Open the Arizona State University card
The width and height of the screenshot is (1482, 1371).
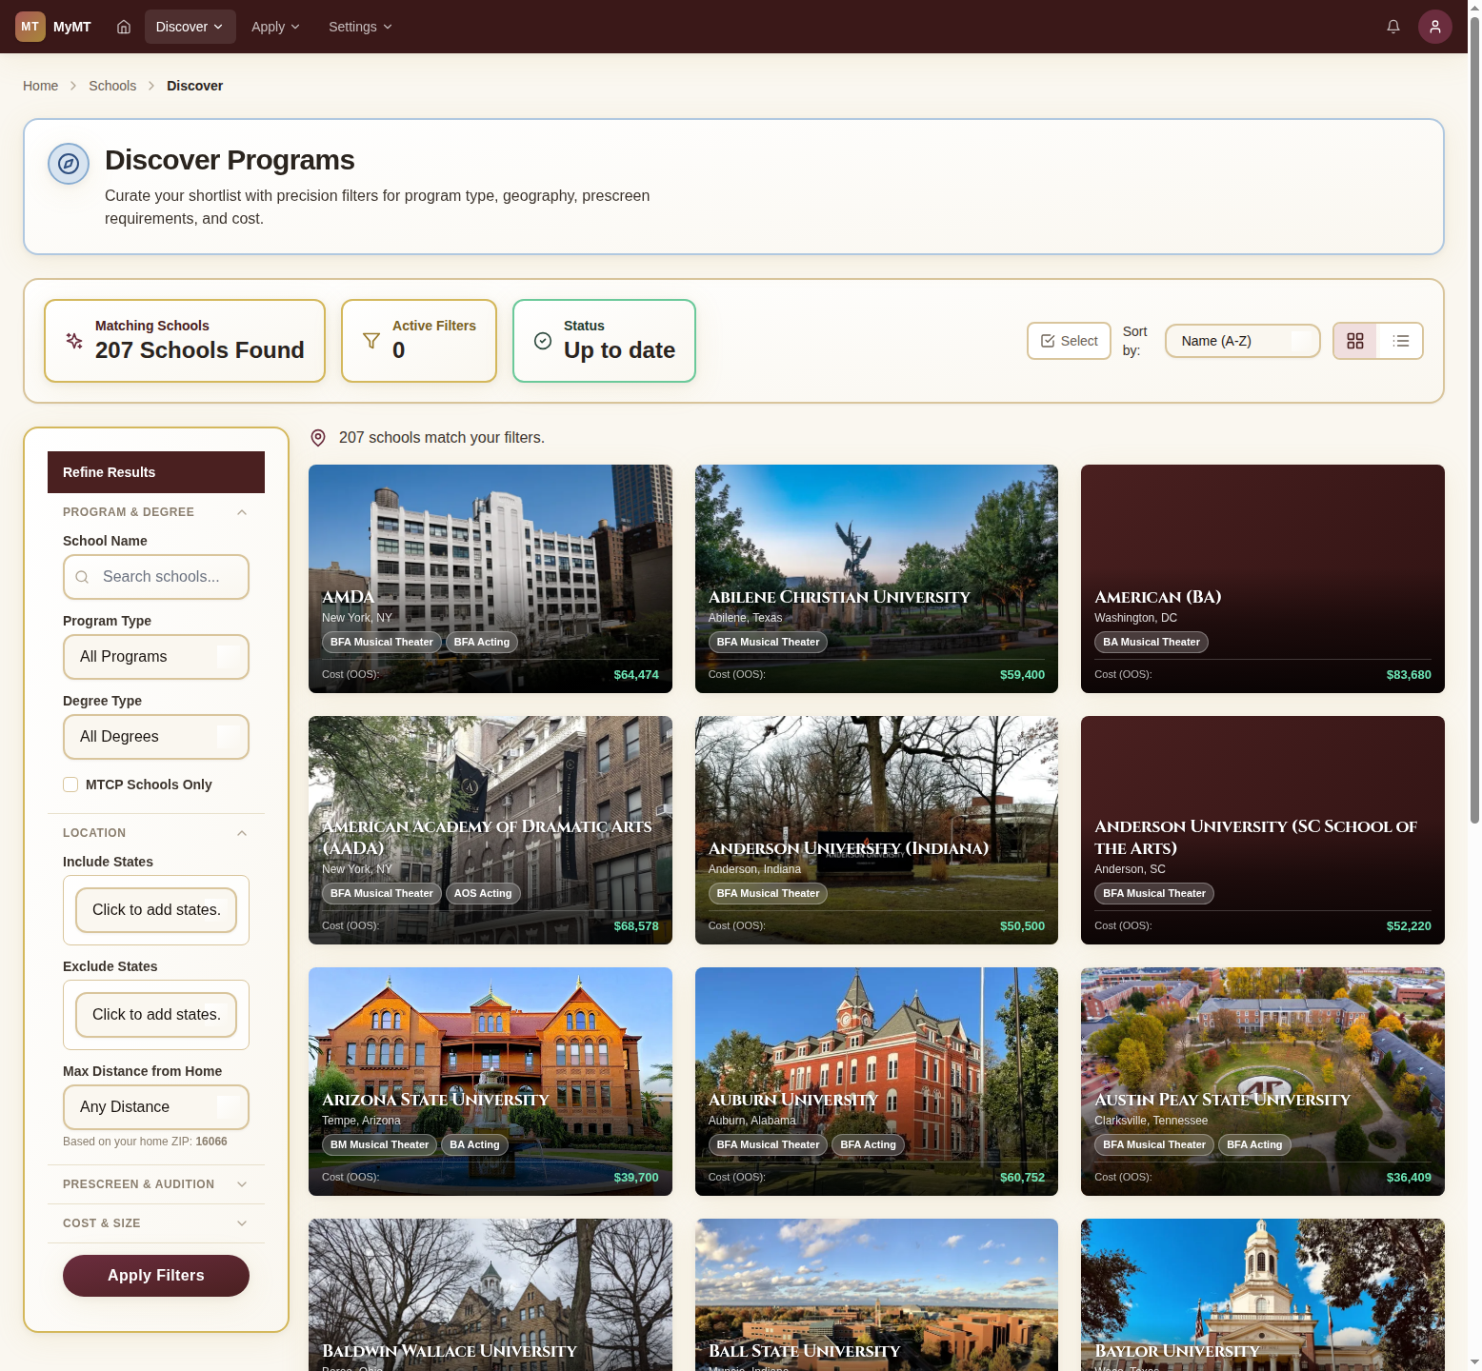coord(490,1081)
